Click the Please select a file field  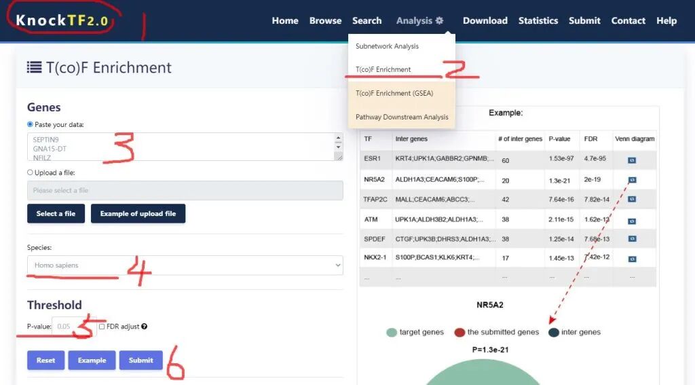tap(185, 190)
